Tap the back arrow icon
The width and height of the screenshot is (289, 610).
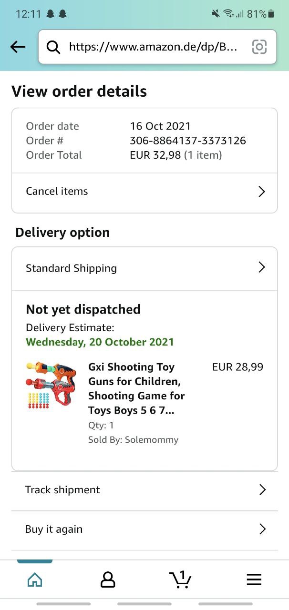18,47
